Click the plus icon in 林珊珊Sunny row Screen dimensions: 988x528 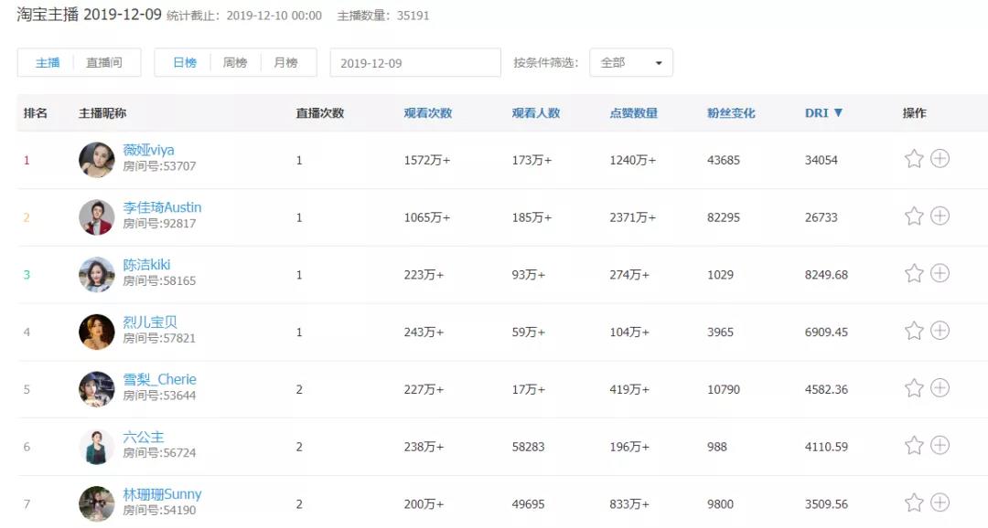940,502
